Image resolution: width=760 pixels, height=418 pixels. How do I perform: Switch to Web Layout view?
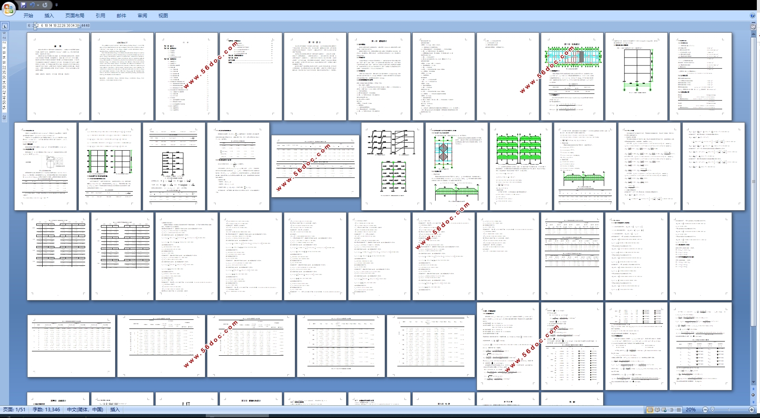(x=664, y=410)
